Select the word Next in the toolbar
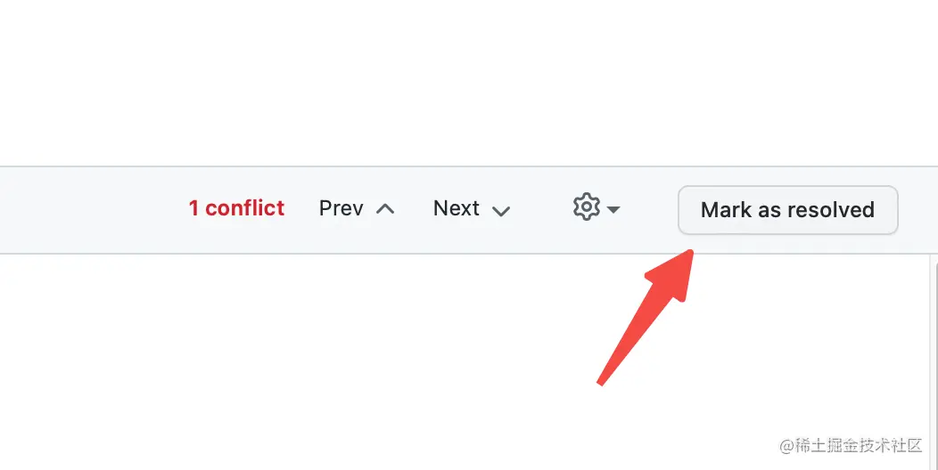The width and height of the screenshot is (938, 470). [456, 207]
